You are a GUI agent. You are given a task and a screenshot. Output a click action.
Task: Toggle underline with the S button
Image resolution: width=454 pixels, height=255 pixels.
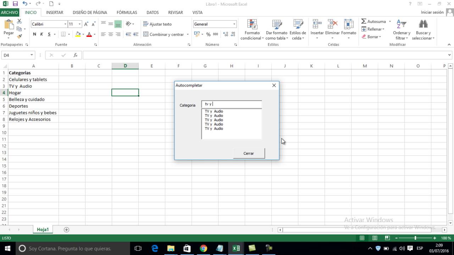tap(49, 34)
